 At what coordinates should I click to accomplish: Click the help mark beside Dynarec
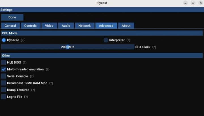[x=23, y=40]
